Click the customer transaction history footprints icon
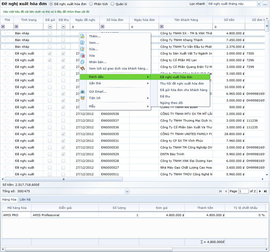This screenshot has width=270, height=252. tap(83, 68)
